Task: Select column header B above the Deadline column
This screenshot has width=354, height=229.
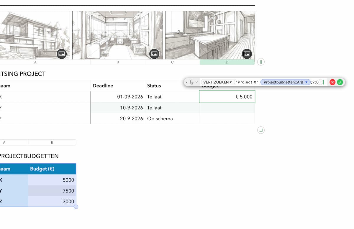Action: click(118, 62)
